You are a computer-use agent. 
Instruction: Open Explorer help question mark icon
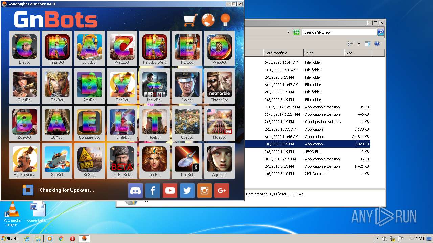pos(377,44)
